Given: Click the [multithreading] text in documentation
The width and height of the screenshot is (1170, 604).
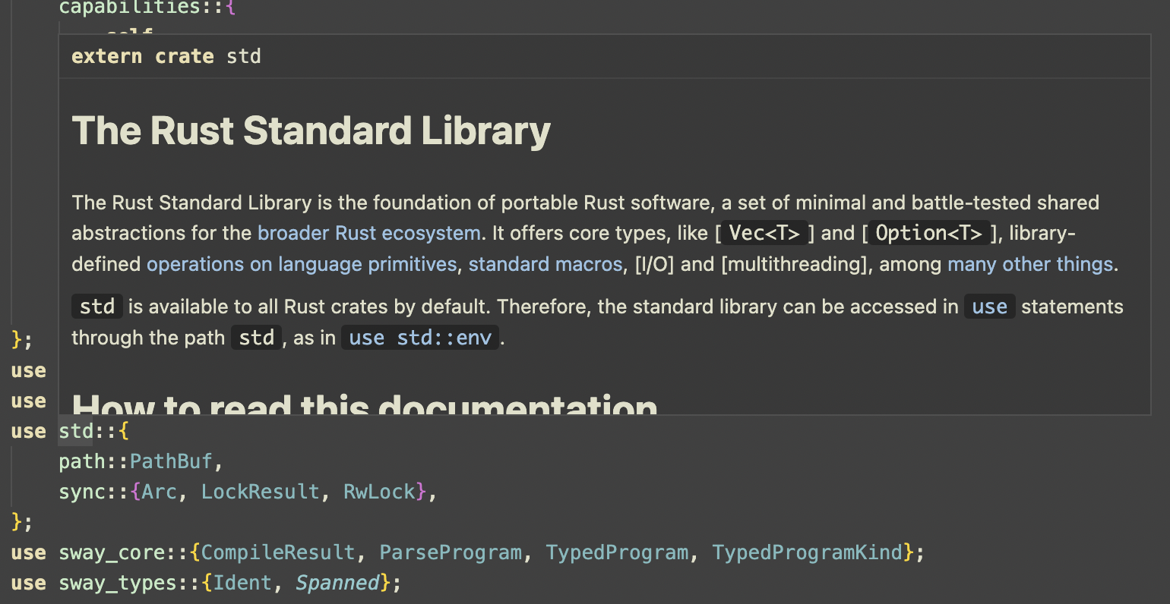Looking at the screenshot, I should [794, 264].
